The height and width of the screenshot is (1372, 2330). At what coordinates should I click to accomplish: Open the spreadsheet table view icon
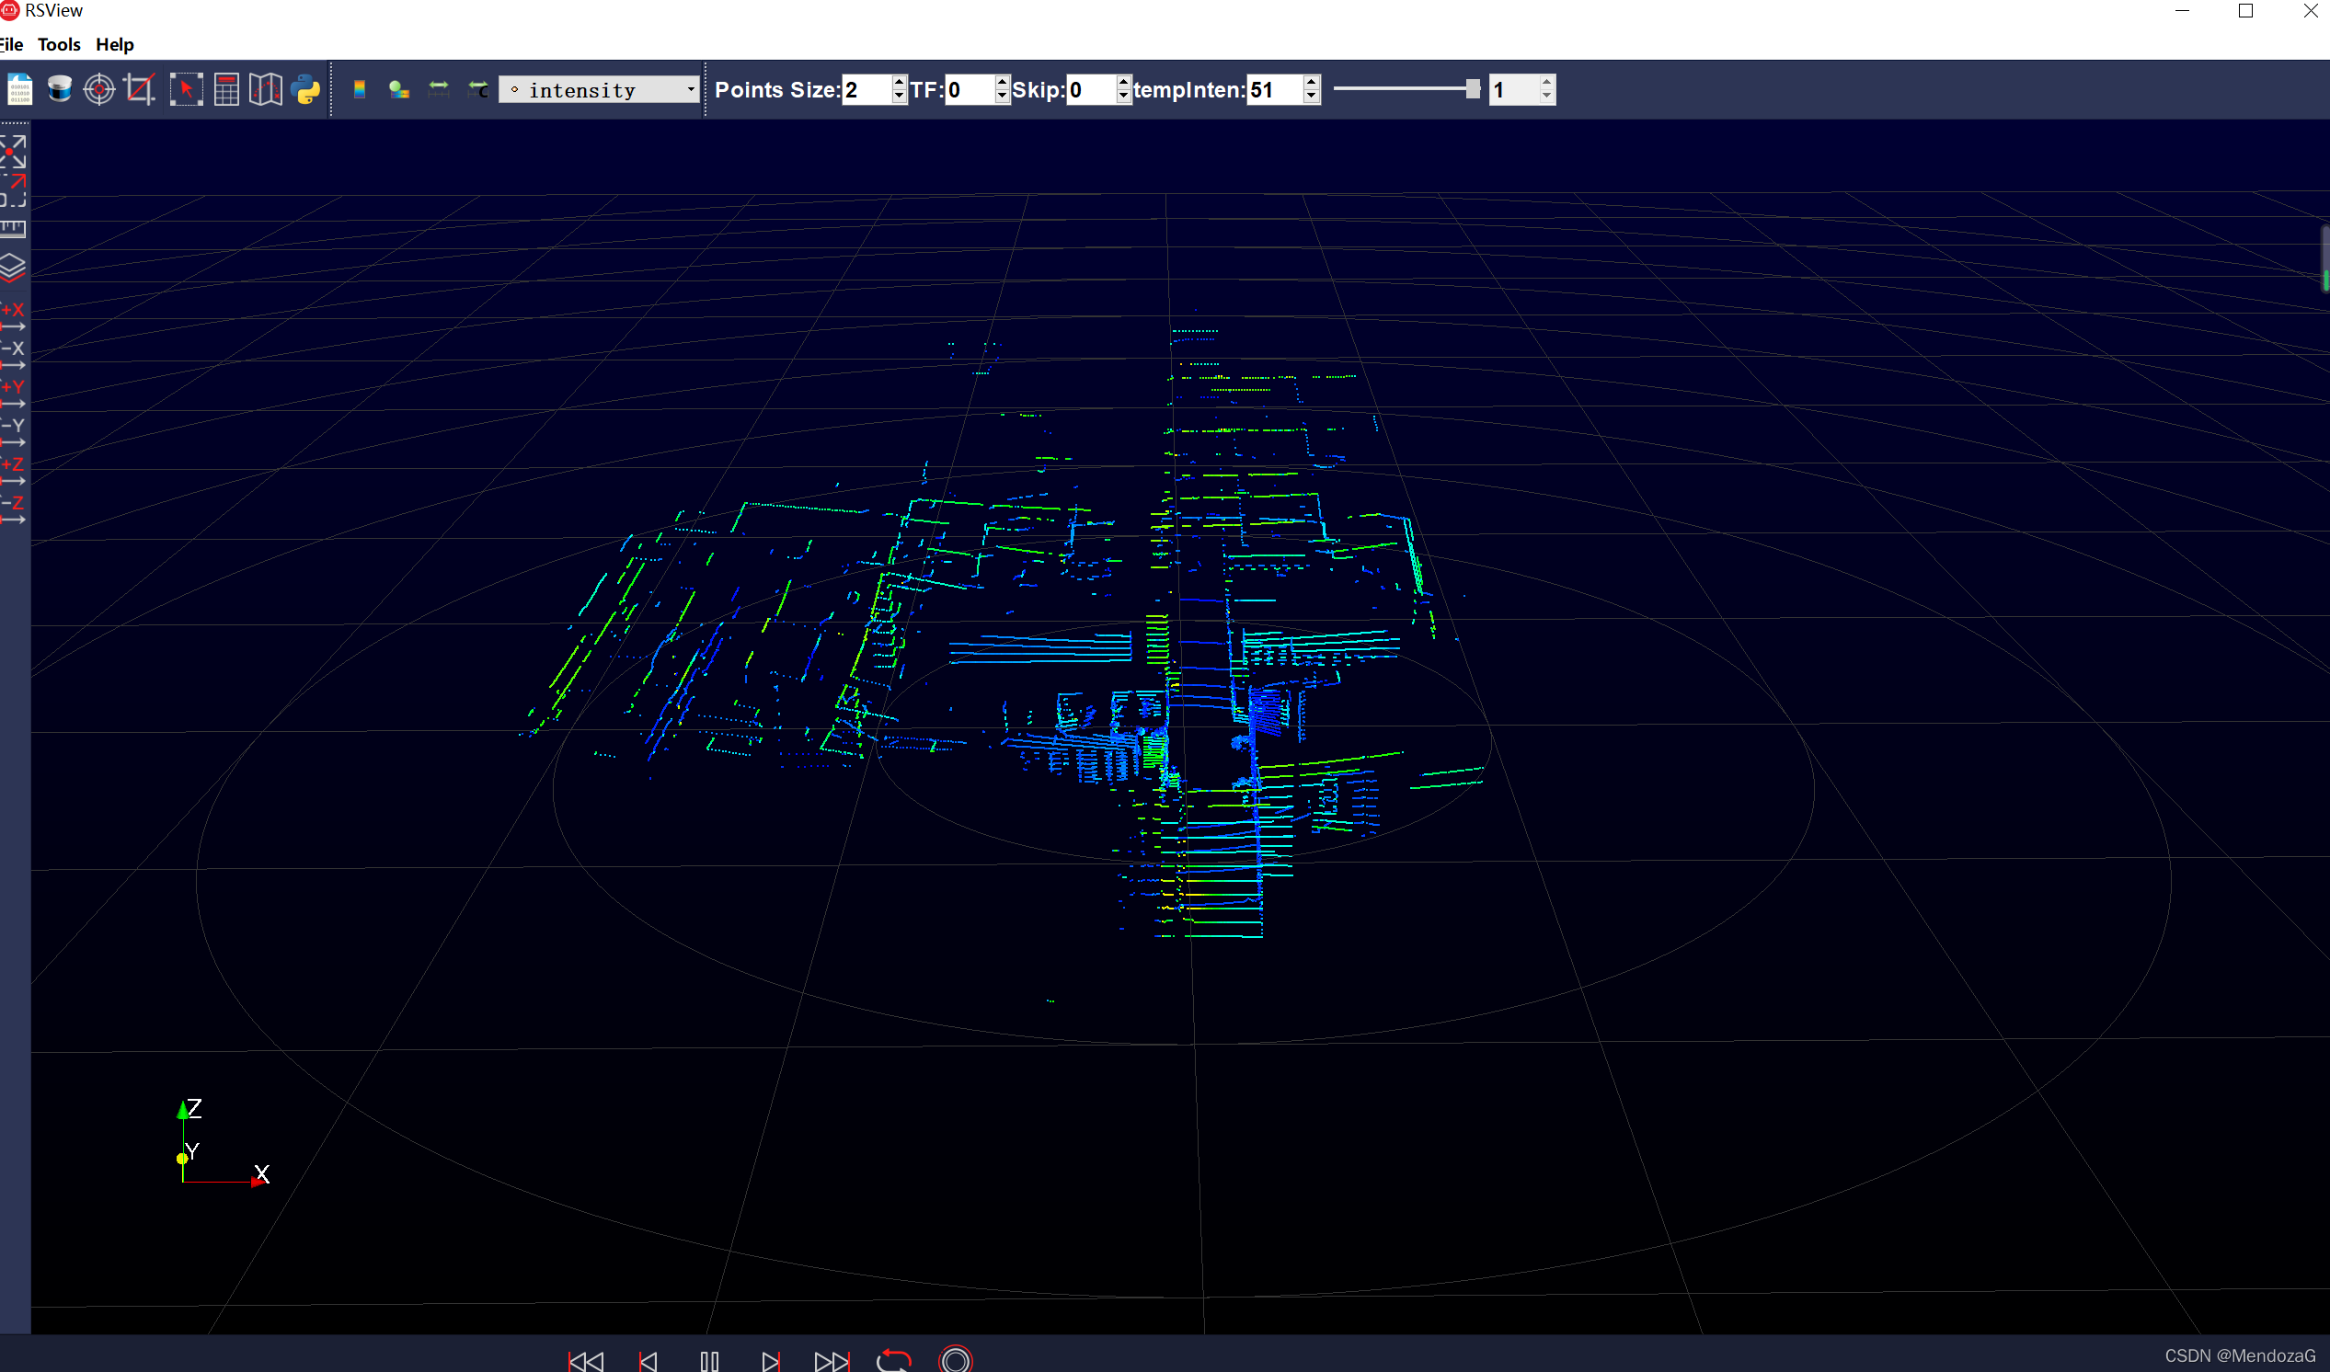(226, 90)
